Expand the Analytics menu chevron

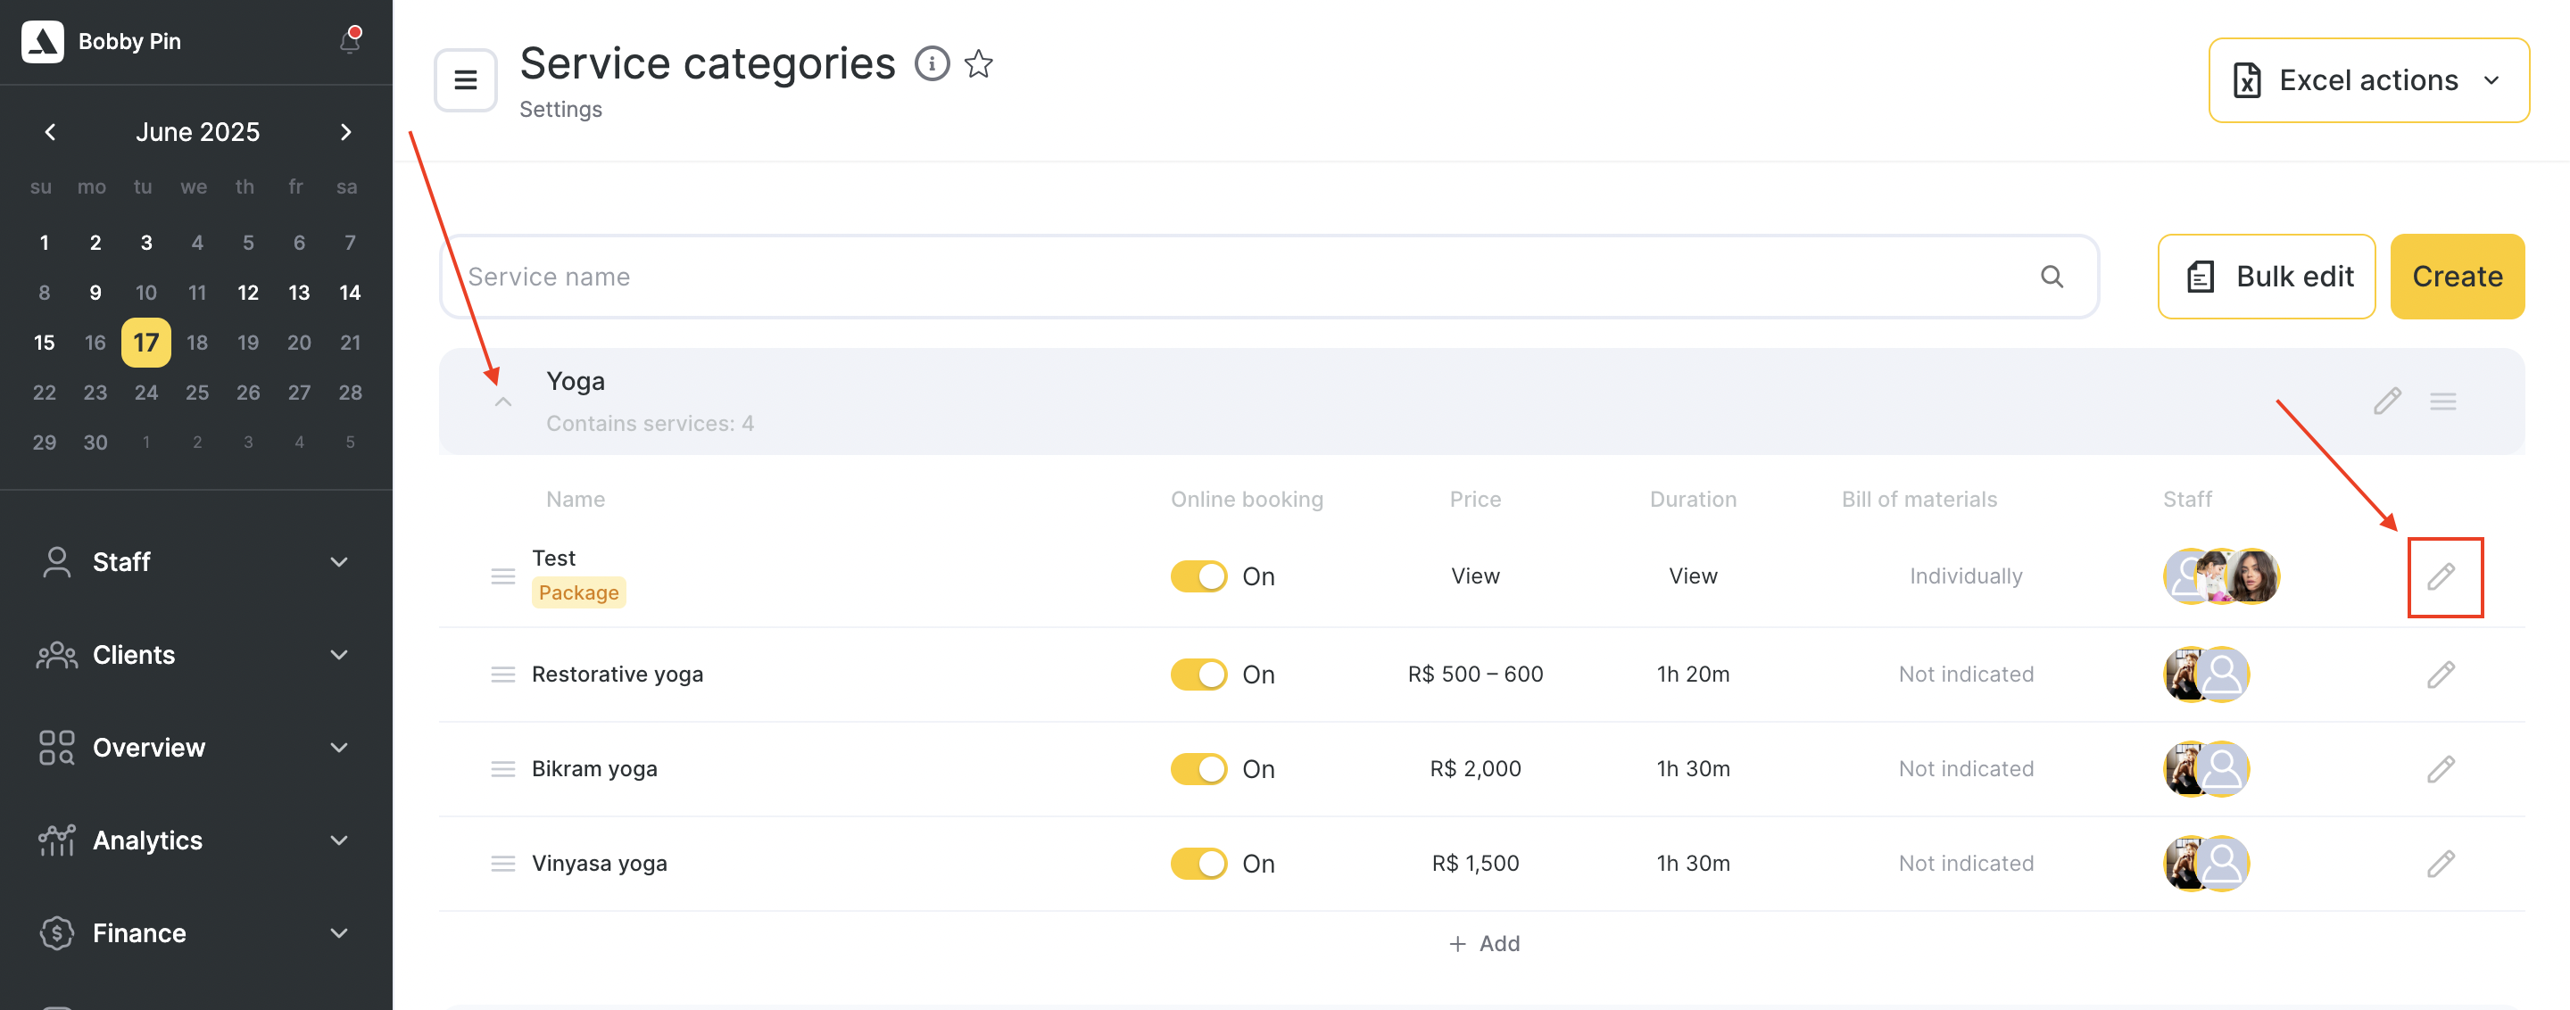(339, 840)
